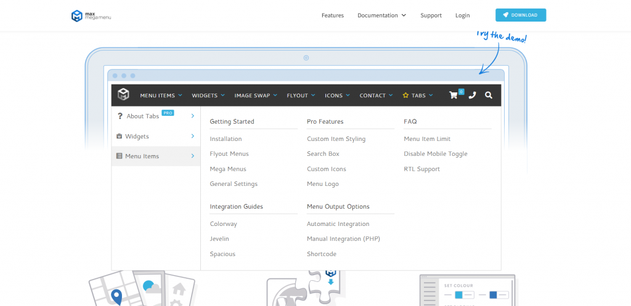The height and width of the screenshot is (306, 631).
Task: Click the Max Mega Menu logo
Action: pyautogui.click(x=91, y=15)
